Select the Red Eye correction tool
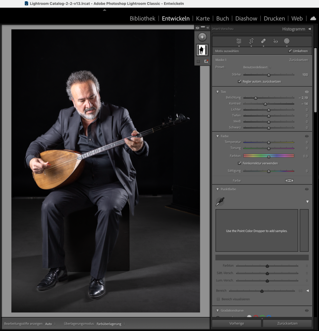This screenshot has width=319, height=331. [275, 41]
